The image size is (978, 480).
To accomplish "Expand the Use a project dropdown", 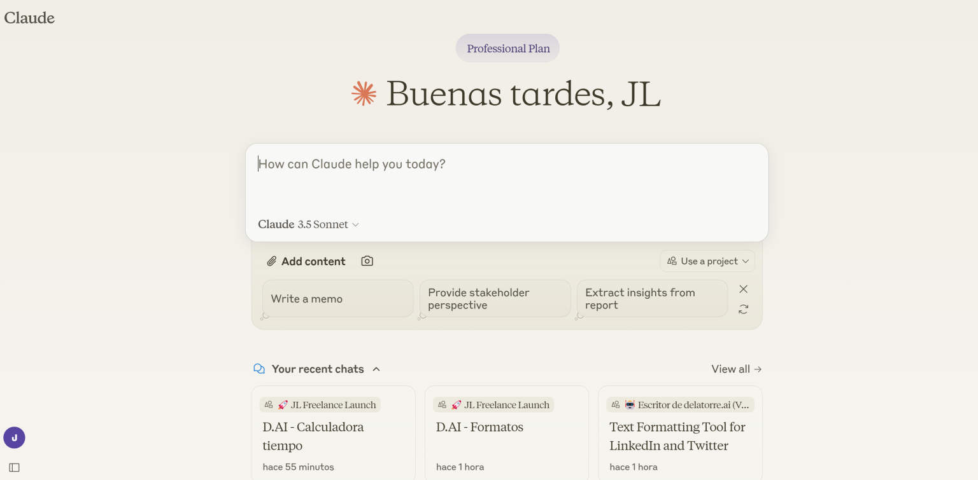I will (x=707, y=261).
